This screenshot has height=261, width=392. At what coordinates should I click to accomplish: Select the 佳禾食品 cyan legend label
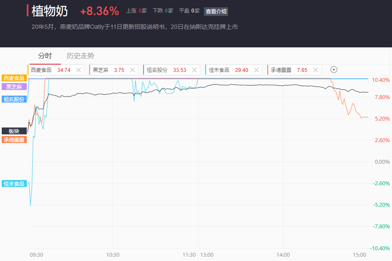tap(14, 183)
